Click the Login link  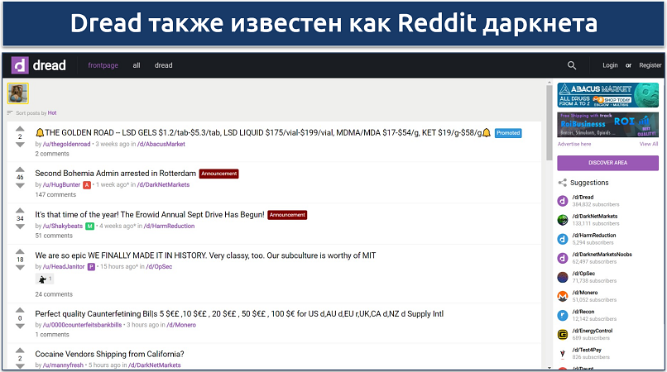tap(610, 65)
